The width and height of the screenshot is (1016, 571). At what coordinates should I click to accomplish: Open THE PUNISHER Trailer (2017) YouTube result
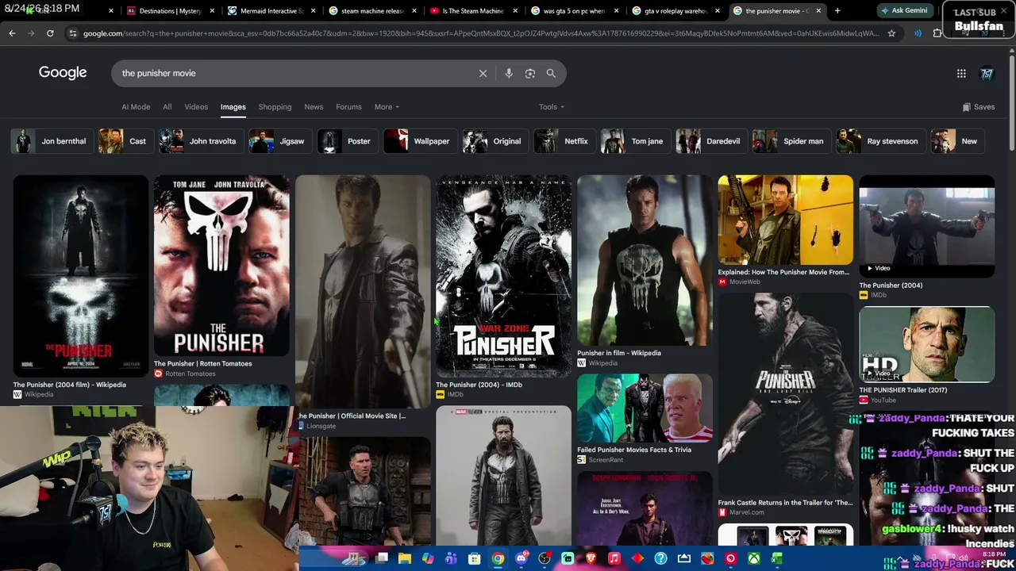pyautogui.click(x=926, y=344)
